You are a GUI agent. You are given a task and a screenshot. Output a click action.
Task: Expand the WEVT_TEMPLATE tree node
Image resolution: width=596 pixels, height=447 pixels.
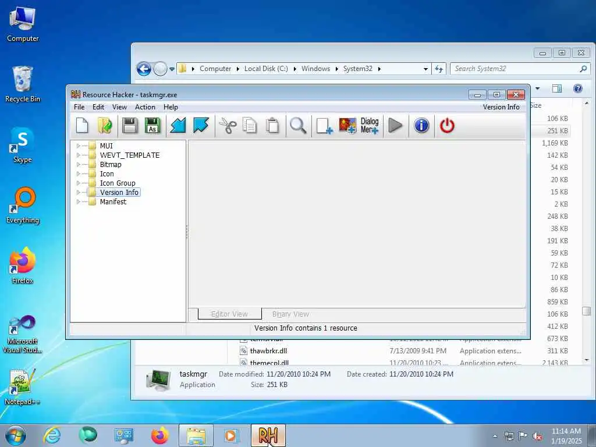79,155
